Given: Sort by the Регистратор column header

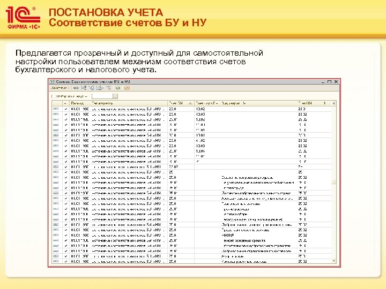Looking at the screenshot, I should (129, 103).
